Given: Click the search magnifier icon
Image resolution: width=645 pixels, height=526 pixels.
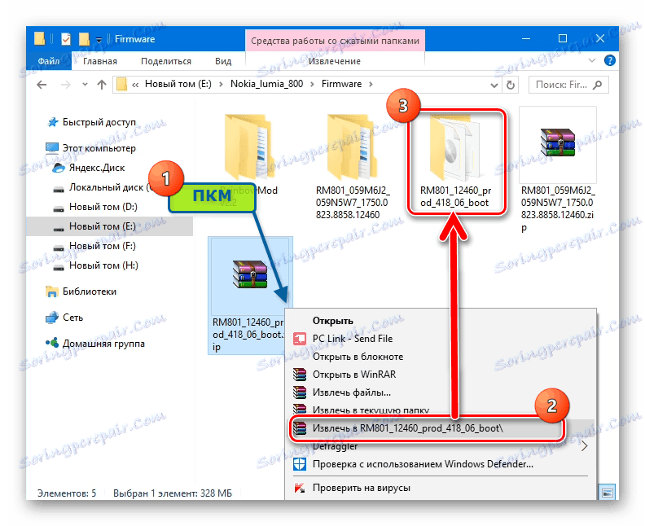Looking at the screenshot, I should tap(597, 85).
